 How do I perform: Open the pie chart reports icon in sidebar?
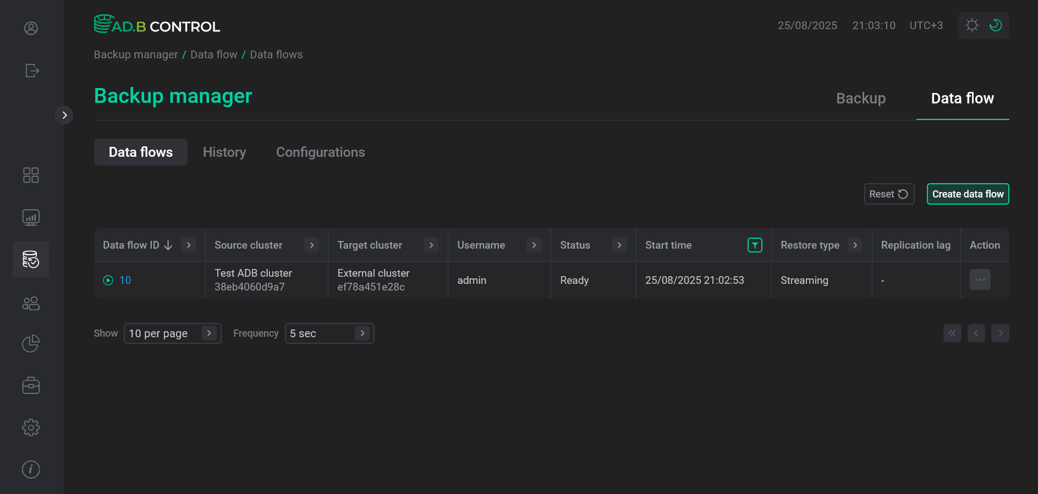(x=31, y=343)
